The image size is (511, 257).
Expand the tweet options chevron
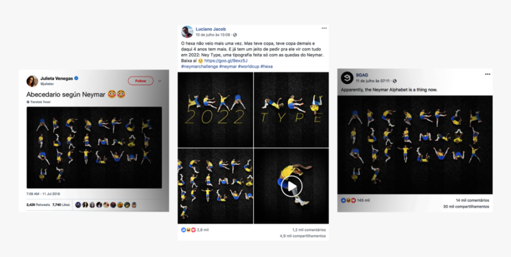click(160, 81)
